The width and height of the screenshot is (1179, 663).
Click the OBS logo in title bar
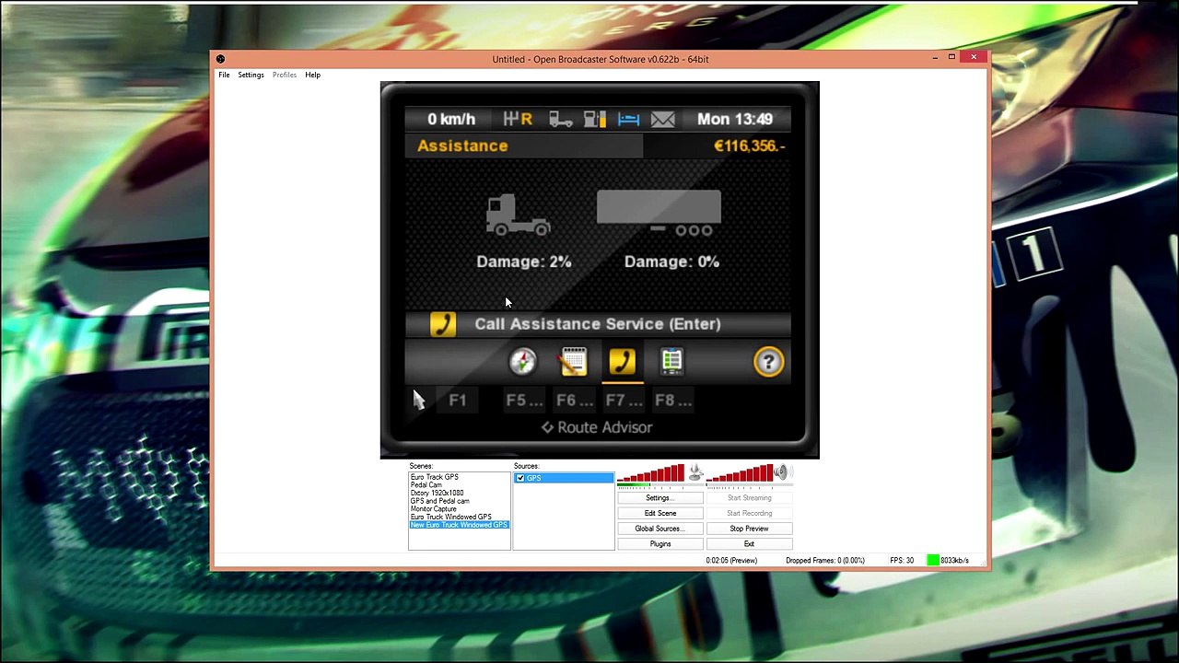(x=220, y=59)
